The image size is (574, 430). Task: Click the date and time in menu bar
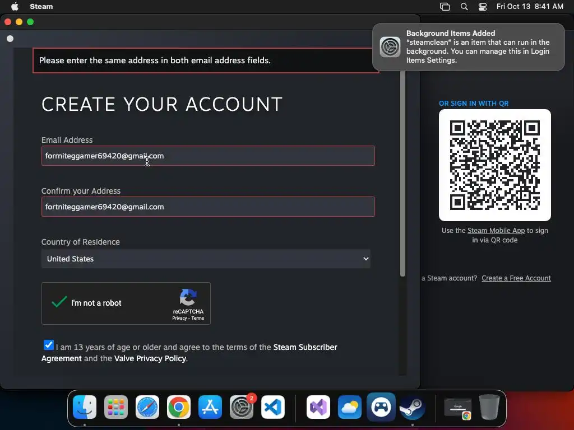tap(530, 6)
